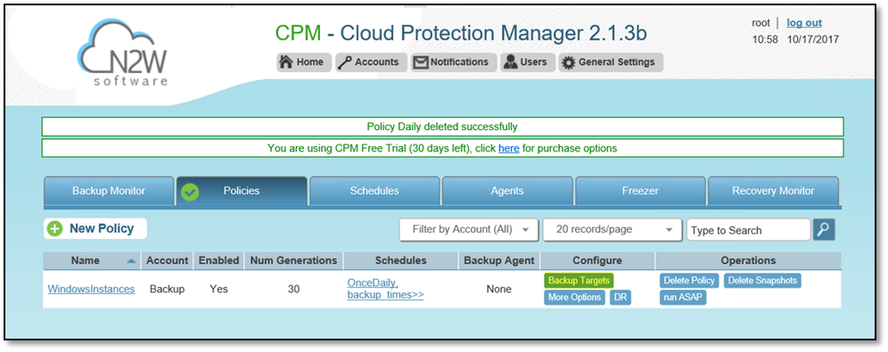The height and width of the screenshot is (352, 888).
Task: Open the 20 records/page dropdown
Action: click(613, 229)
